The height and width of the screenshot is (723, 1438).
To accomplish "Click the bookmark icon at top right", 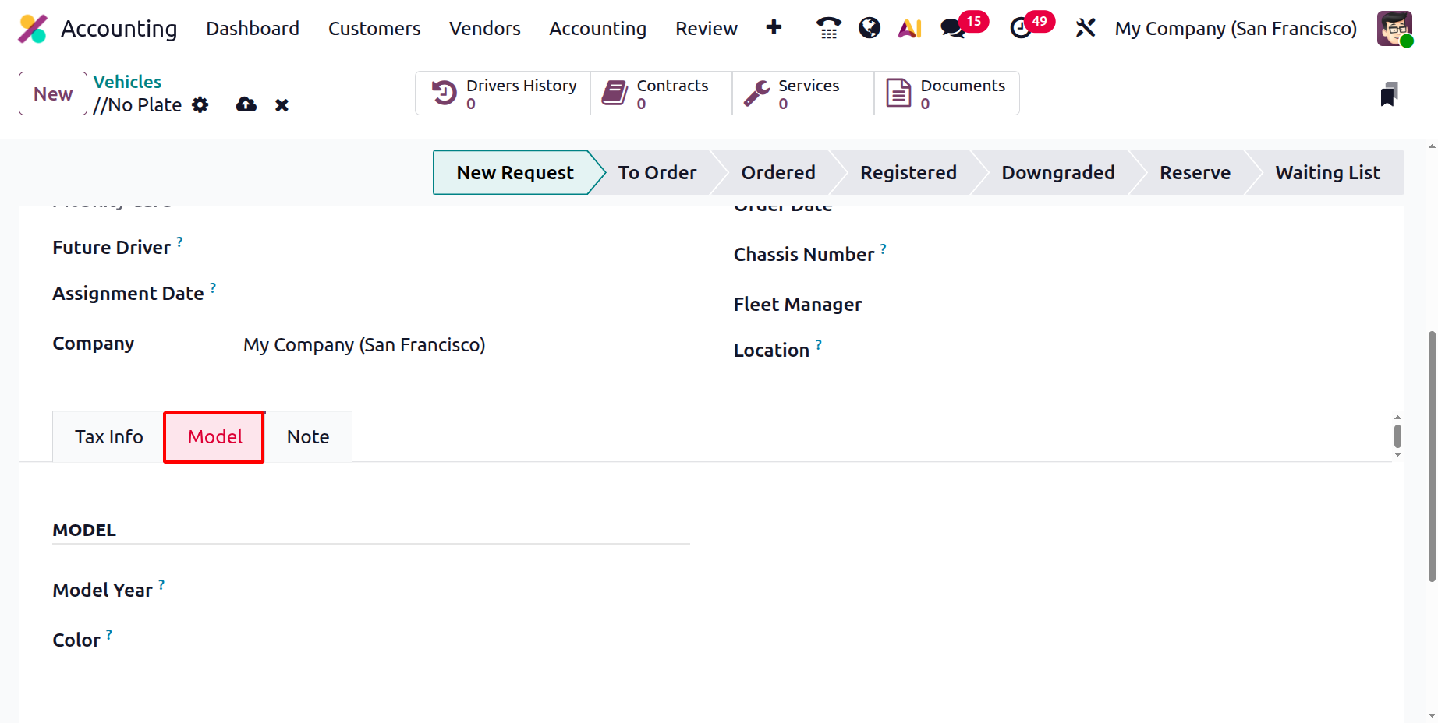I will pos(1389,94).
